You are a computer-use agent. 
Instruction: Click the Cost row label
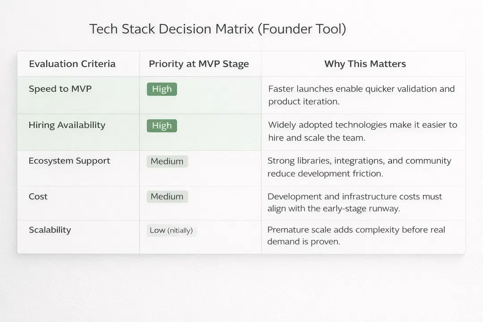click(38, 196)
